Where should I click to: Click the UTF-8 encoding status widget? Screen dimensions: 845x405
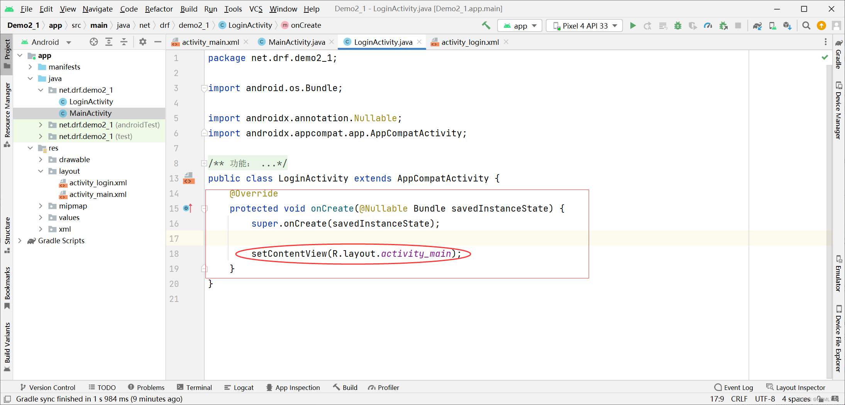click(x=765, y=399)
